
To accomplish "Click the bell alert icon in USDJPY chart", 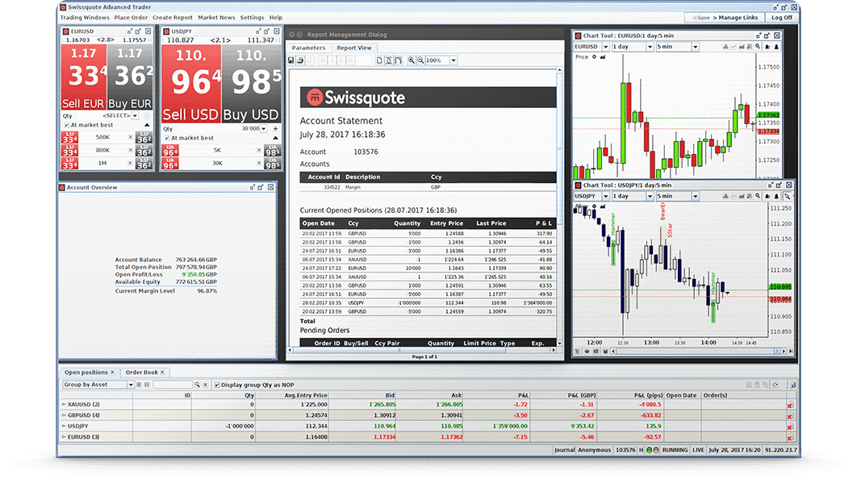I will [x=776, y=195].
